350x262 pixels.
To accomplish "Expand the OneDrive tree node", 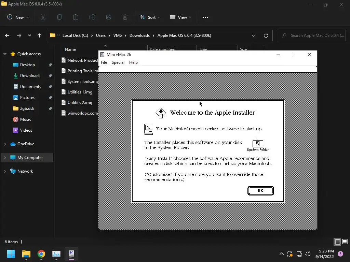I will pos(5,144).
